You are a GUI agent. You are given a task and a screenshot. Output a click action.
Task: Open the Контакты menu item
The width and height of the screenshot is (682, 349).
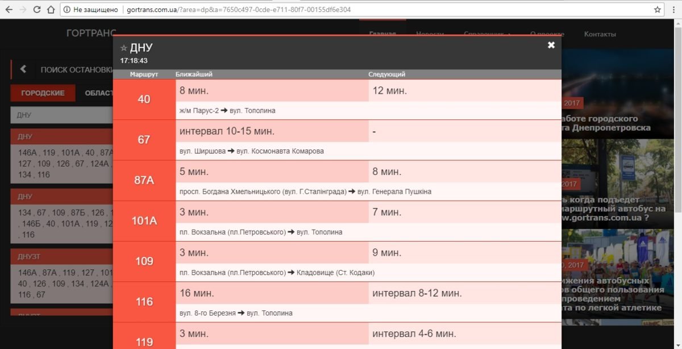pos(600,34)
